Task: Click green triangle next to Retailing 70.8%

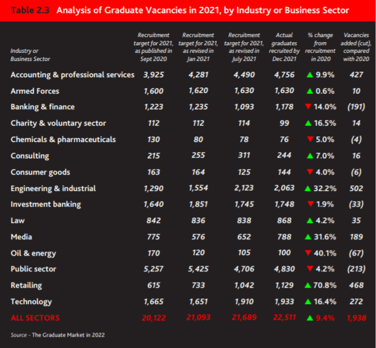Action: 307,285
